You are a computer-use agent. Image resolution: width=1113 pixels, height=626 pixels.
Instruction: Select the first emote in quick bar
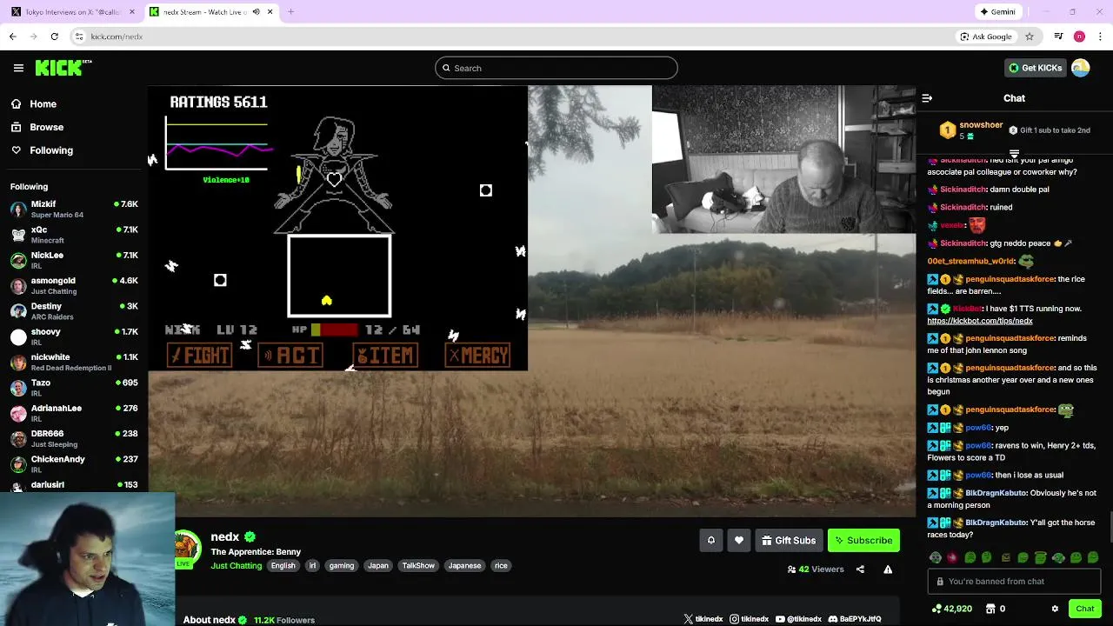935,557
